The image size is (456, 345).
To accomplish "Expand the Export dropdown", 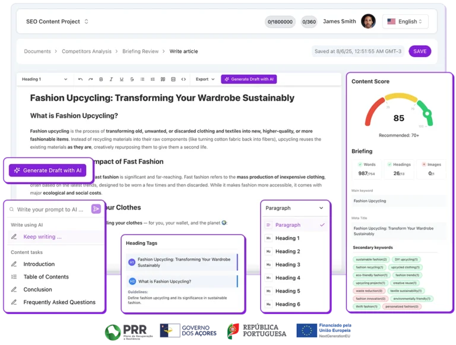I will coord(205,79).
